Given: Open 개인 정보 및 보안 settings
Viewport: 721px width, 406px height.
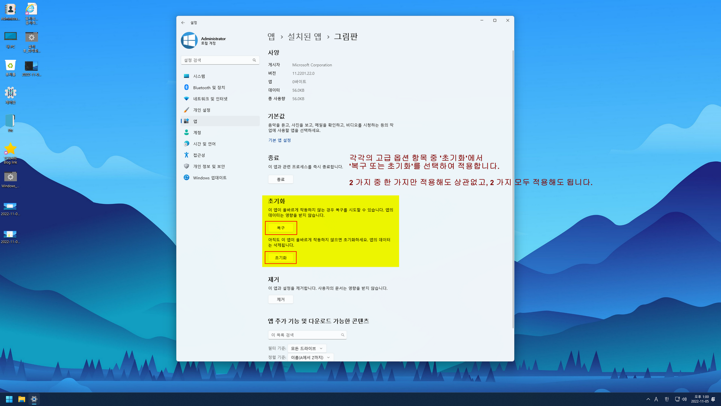Looking at the screenshot, I should point(220,167).
